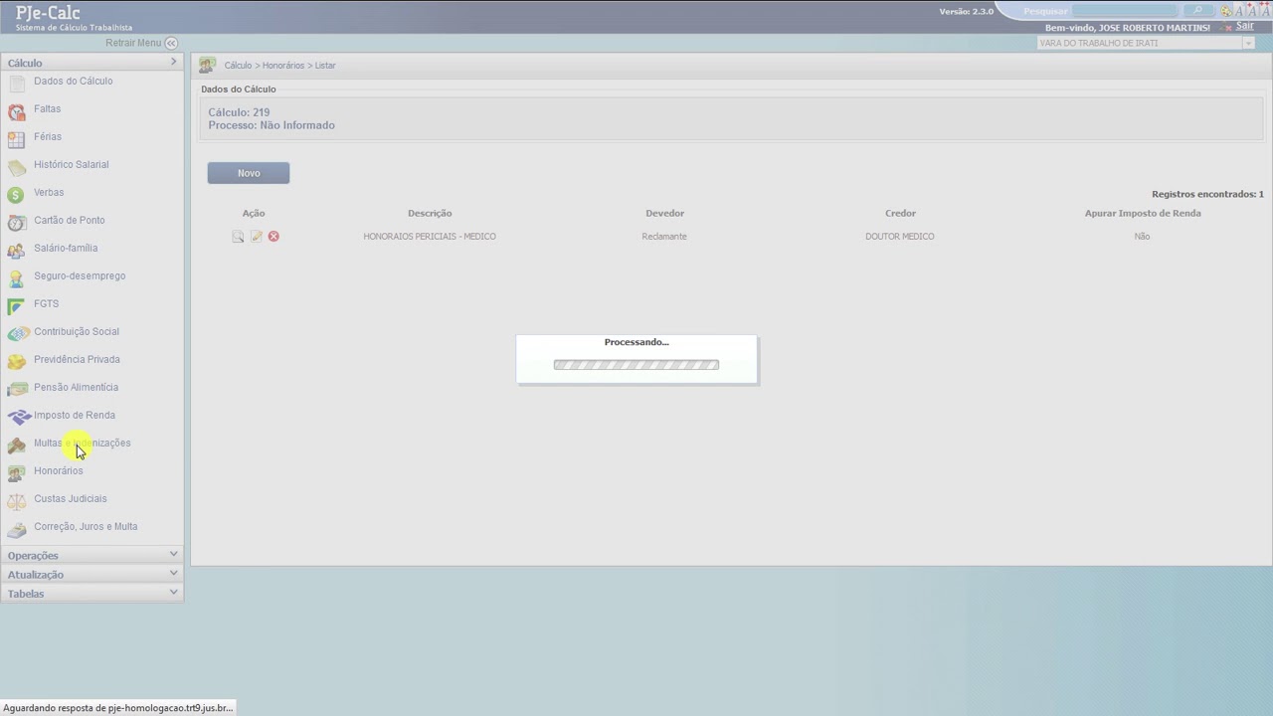Open Dados do Cálculo sidebar item
The image size is (1273, 716).
point(73,81)
